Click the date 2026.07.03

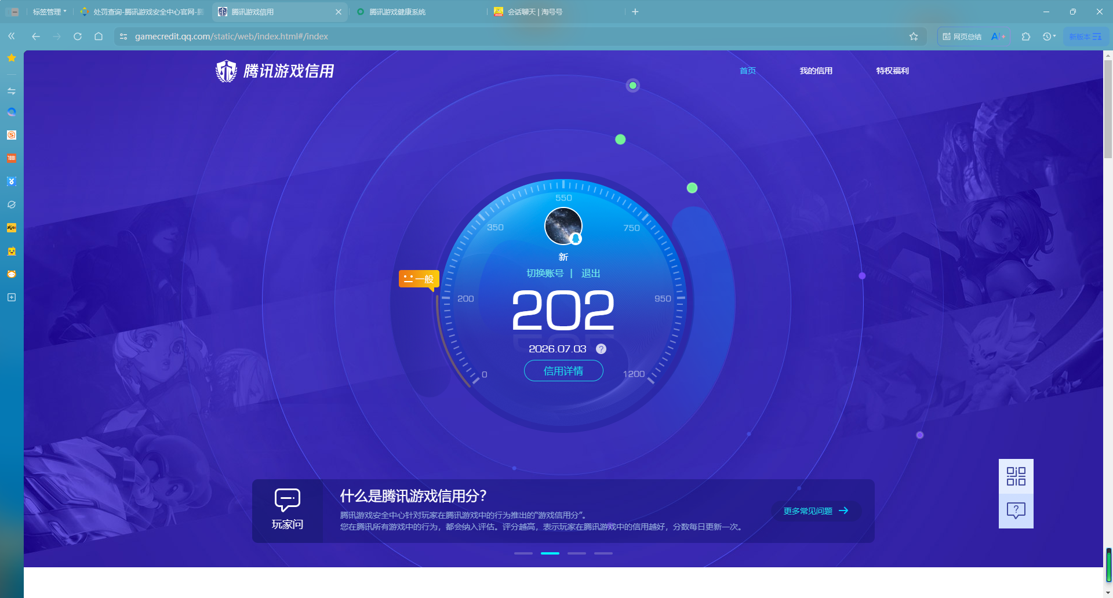[558, 349]
